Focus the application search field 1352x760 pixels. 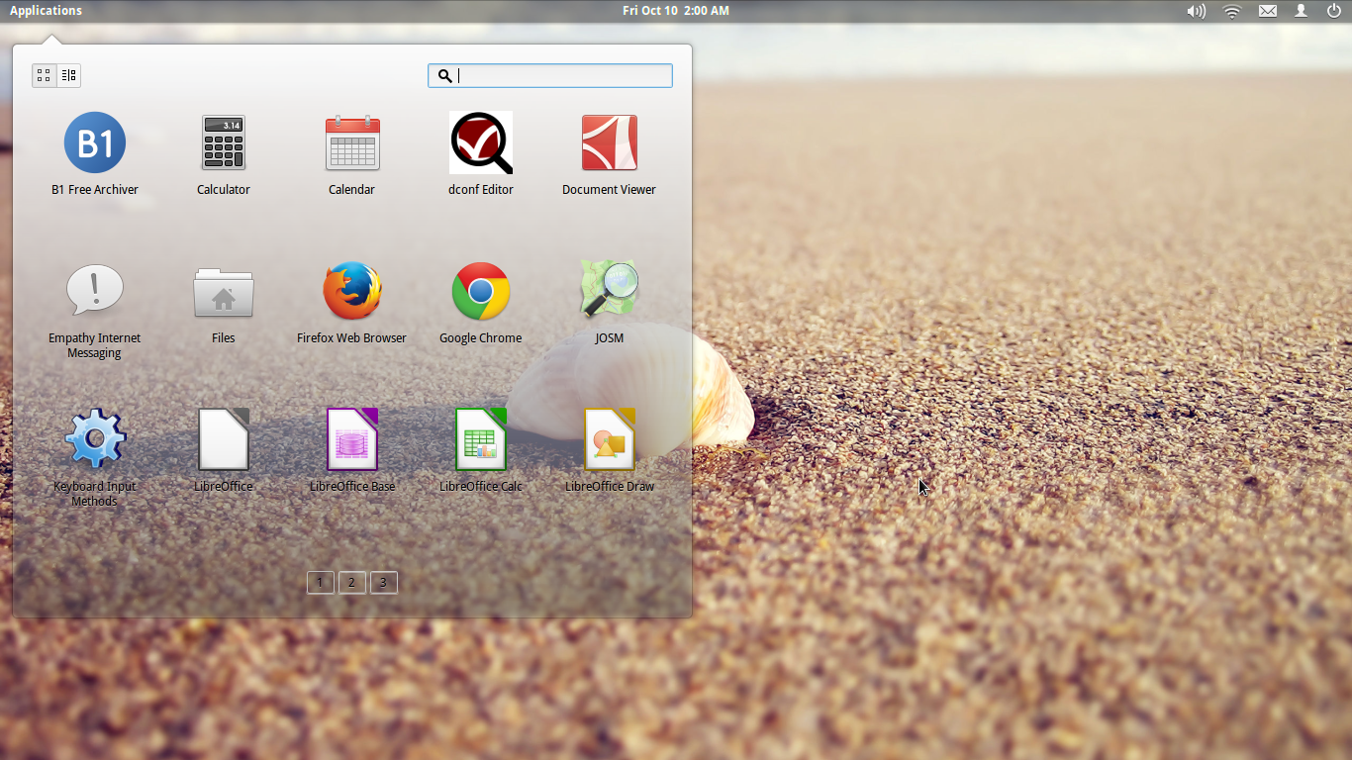[x=550, y=75]
